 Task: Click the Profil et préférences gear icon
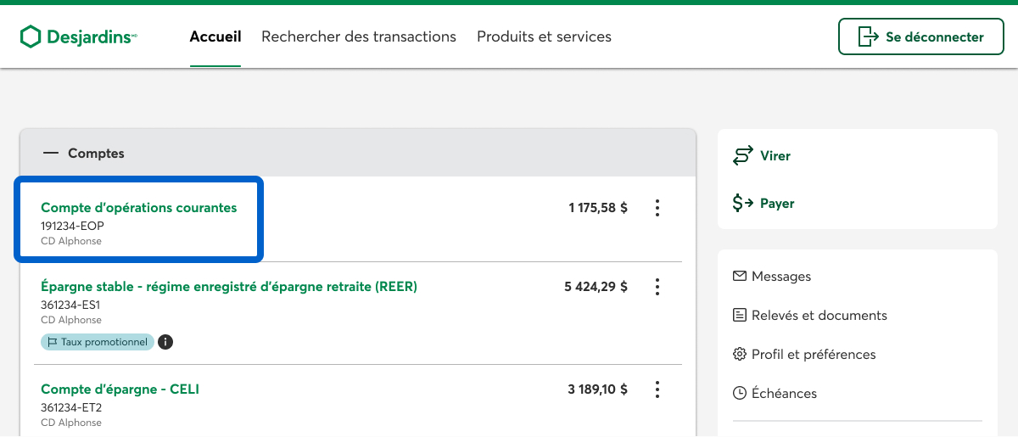(x=740, y=355)
